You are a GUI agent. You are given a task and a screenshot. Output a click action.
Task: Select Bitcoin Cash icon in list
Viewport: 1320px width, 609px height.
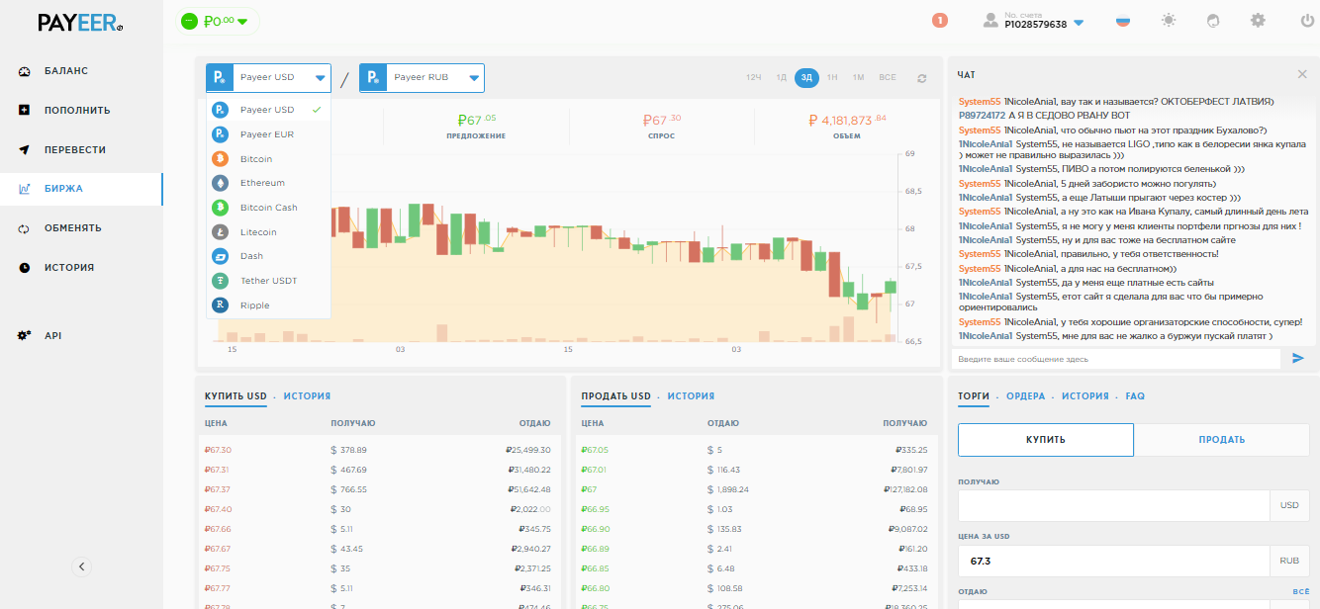coord(220,208)
